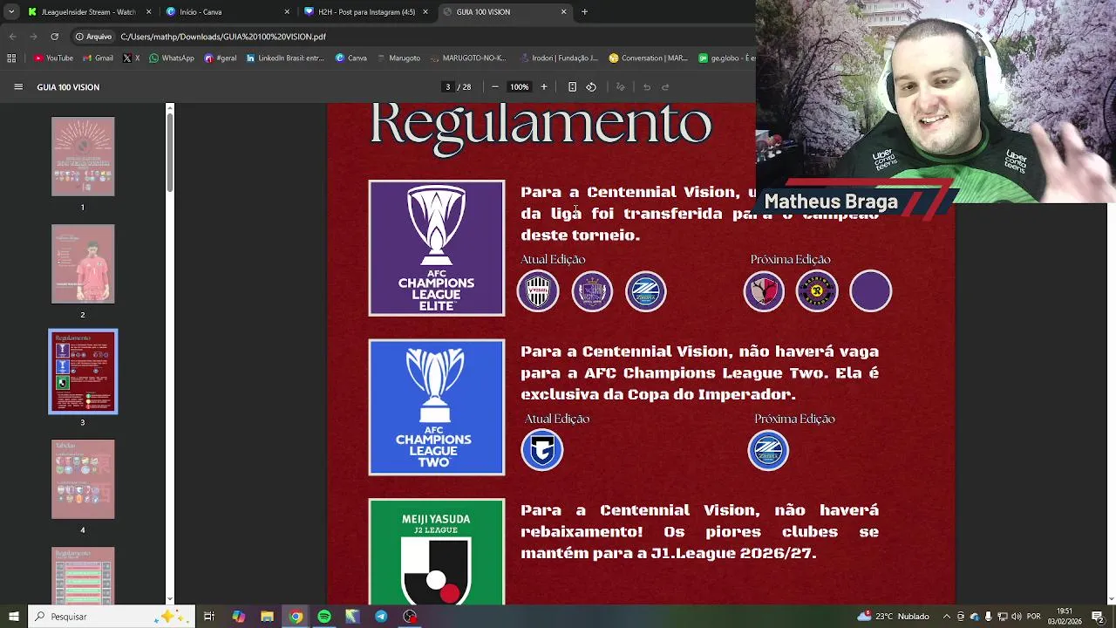Click the Regulamento heading
This screenshot has height=628, width=1116.
point(541,127)
